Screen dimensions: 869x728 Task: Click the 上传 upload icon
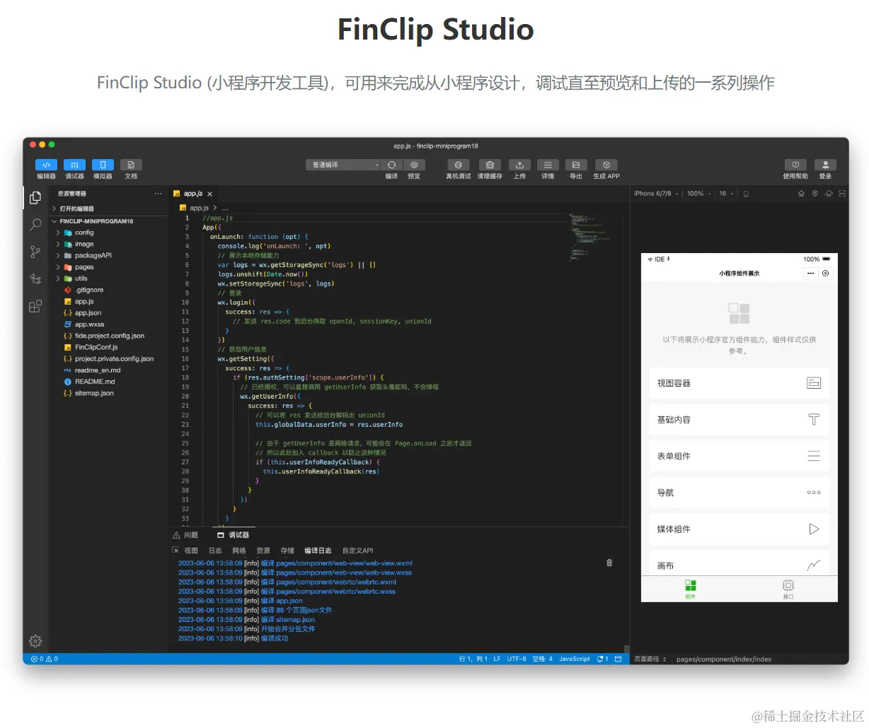pyautogui.click(x=519, y=165)
